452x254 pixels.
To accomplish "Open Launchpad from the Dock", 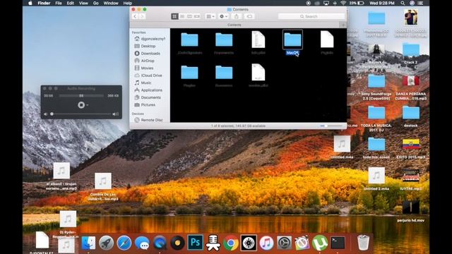I will tap(106, 243).
